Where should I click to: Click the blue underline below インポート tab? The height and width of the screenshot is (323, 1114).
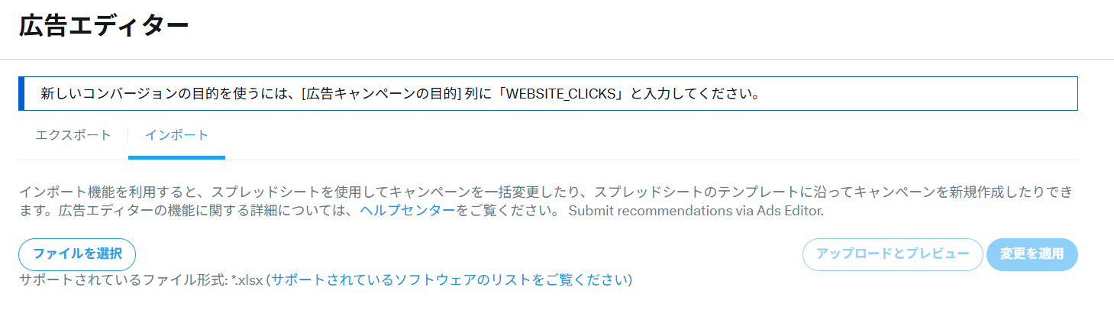[176, 157]
